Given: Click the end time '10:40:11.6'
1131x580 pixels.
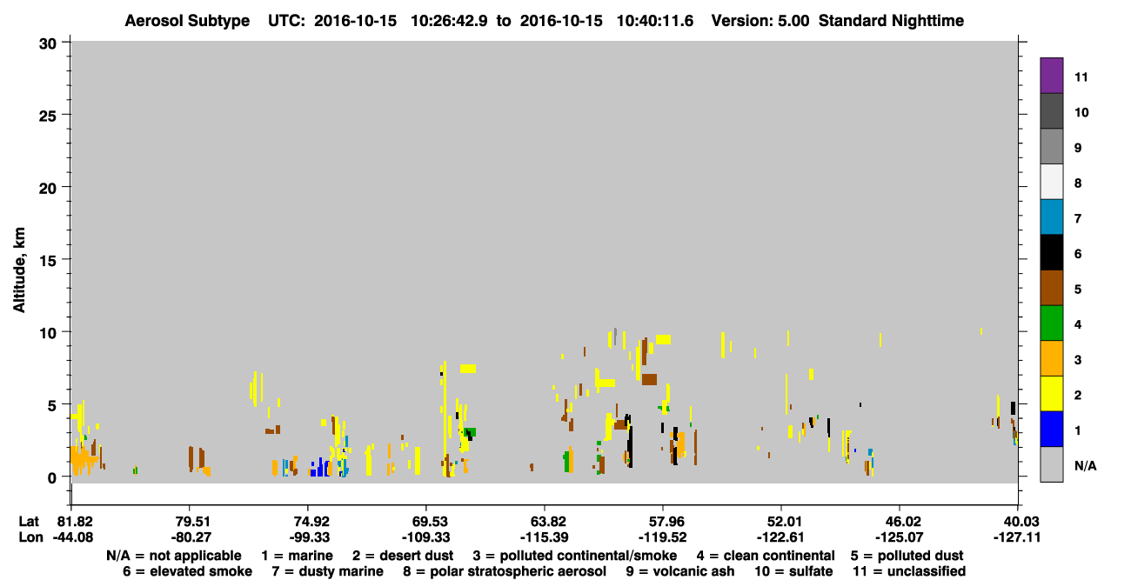Looking at the screenshot, I should [657, 20].
